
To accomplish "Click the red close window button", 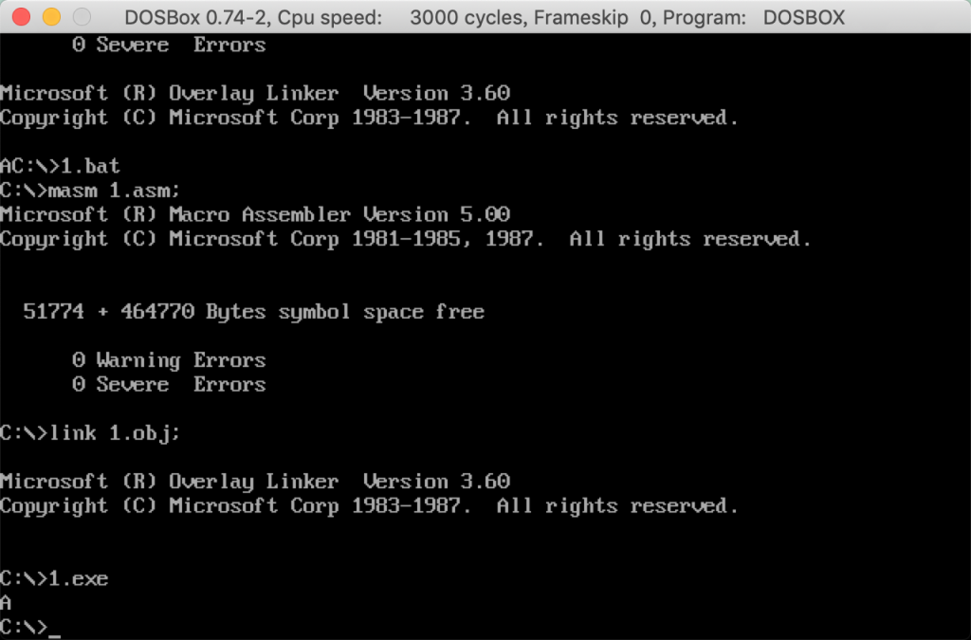I will pos(21,17).
